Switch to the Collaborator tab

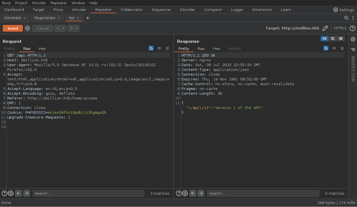(132, 10)
